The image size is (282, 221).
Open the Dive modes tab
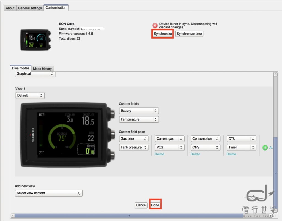coord(21,68)
